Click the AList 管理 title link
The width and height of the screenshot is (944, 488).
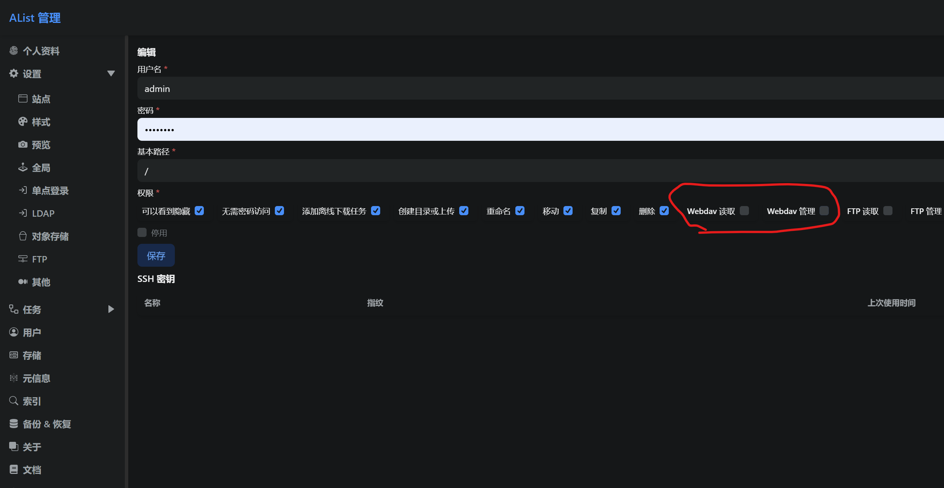[x=35, y=18]
